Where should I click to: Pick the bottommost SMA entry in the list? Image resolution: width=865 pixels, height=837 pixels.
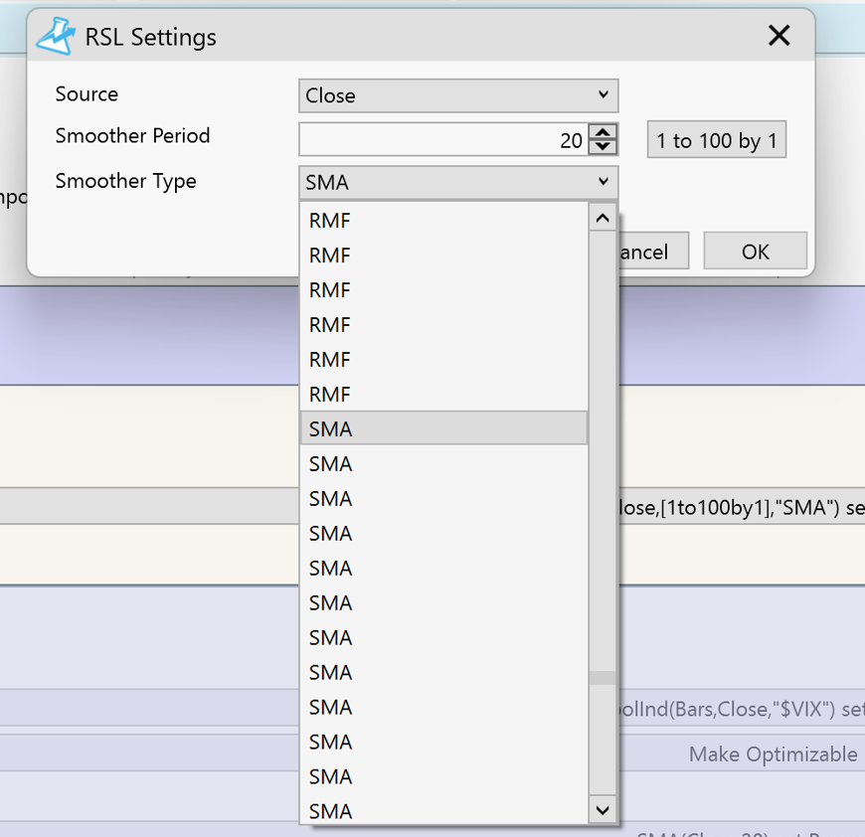(443, 811)
